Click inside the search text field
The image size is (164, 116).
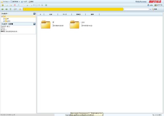click(136, 9)
